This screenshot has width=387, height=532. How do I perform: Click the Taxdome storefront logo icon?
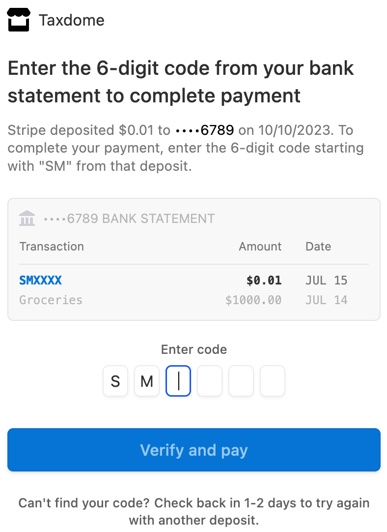click(19, 20)
